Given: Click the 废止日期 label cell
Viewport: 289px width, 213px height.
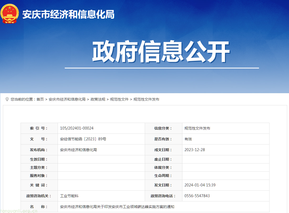Looking at the screenshot, I should tap(164, 159).
